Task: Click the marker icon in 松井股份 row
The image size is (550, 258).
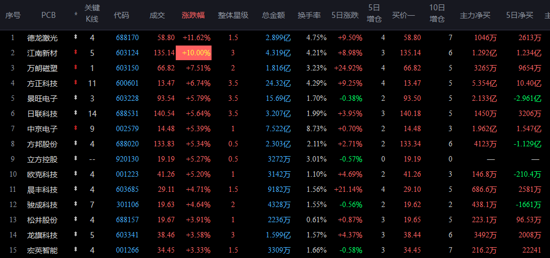Action: click(x=75, y=219)
